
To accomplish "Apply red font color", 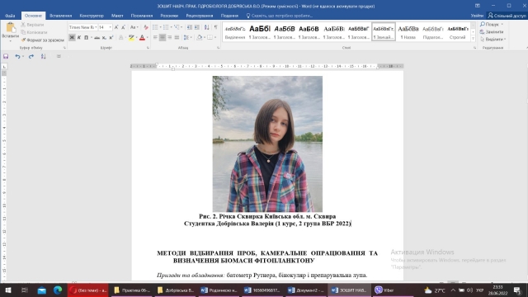I will (142, 37).
